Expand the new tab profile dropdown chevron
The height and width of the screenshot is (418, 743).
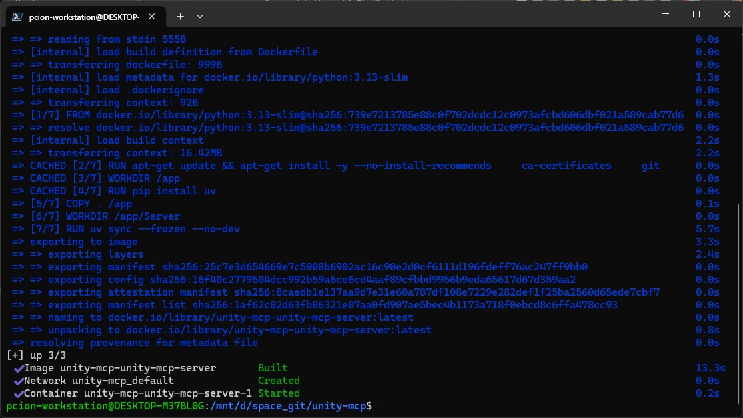(x=200, y=15)
